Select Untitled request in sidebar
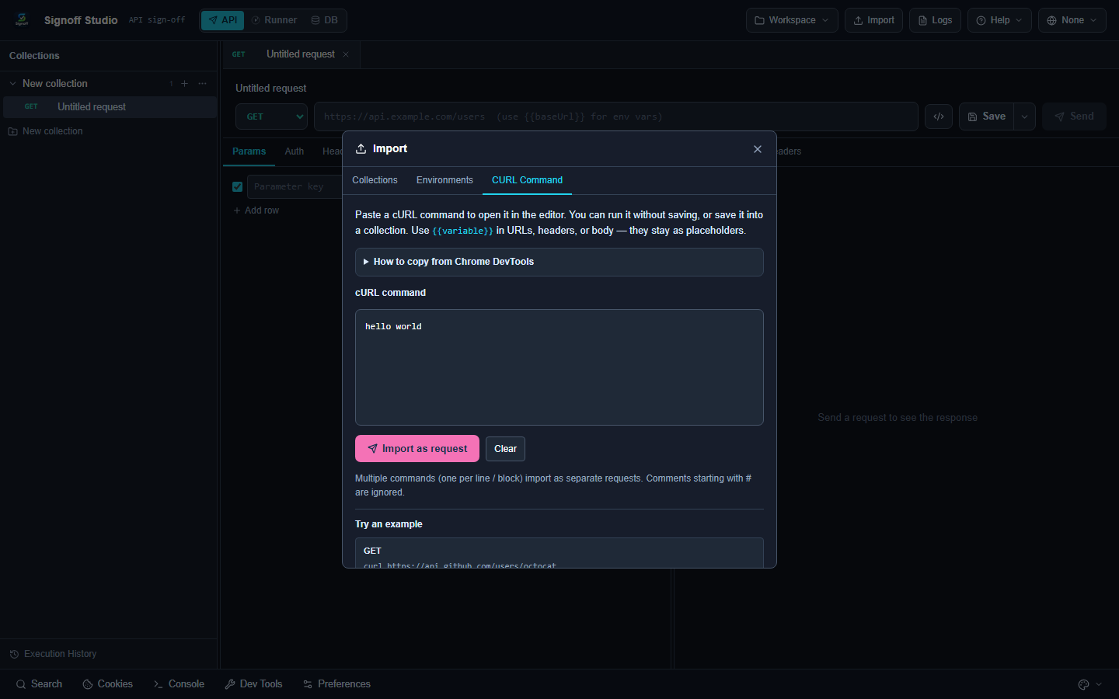The height and width of the screenshot is (699, 1119). pyautogui.click(x=110, y=107)
